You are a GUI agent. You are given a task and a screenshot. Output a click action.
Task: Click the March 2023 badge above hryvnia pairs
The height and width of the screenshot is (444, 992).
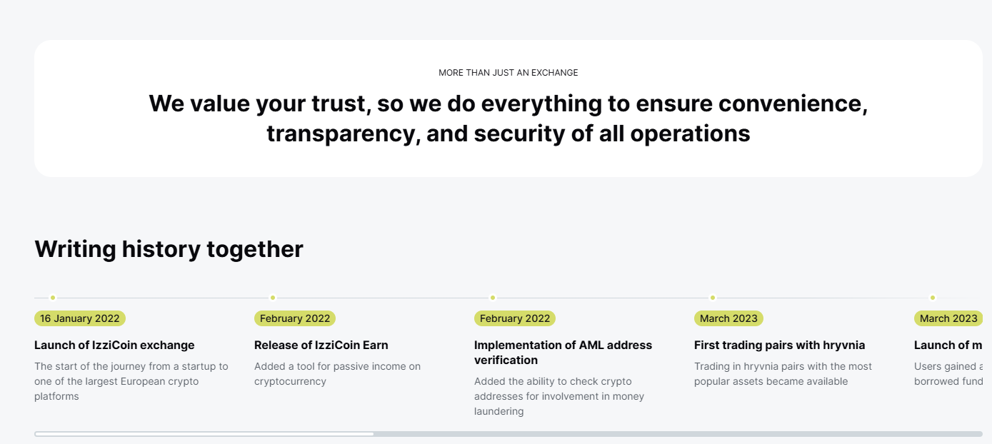click(x=728, y=318)
